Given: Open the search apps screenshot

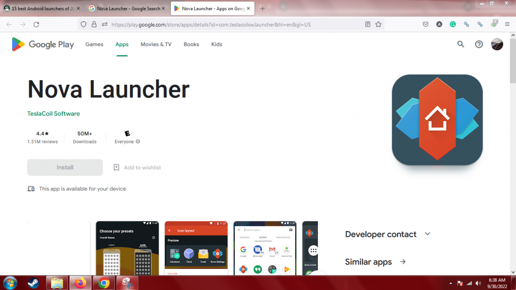Looking at the screenshot, I should pos(265,248).
